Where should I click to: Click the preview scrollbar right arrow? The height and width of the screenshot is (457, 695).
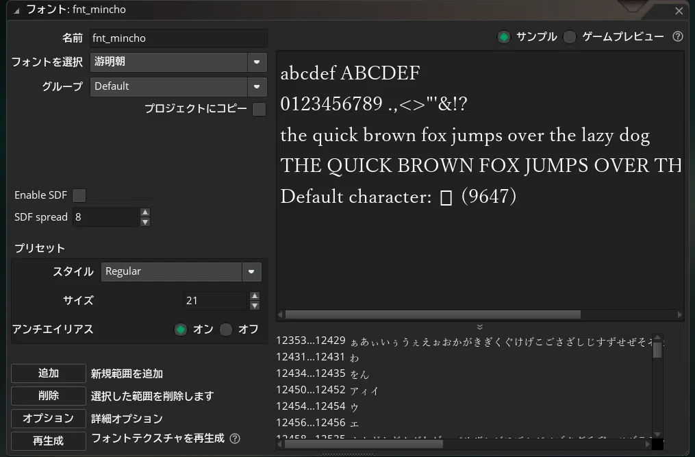pos(680,314)
